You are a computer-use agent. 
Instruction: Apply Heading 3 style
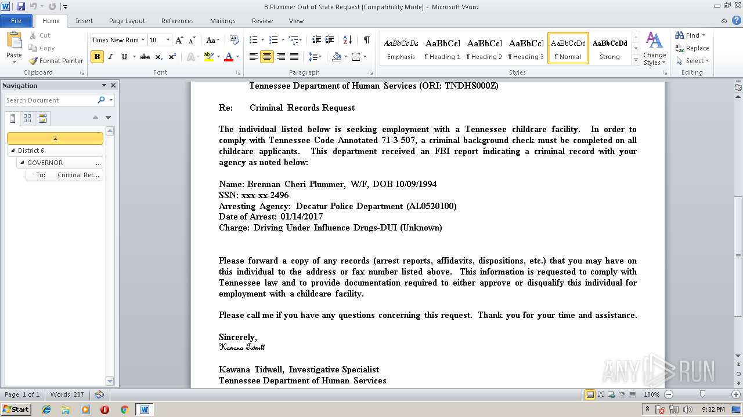click(526, 49)
